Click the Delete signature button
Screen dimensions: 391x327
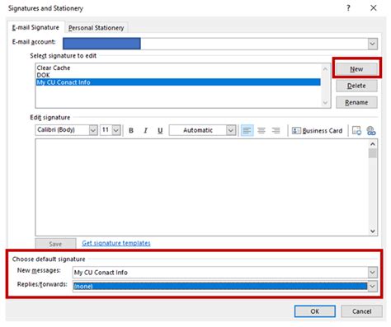click(356, 86)
